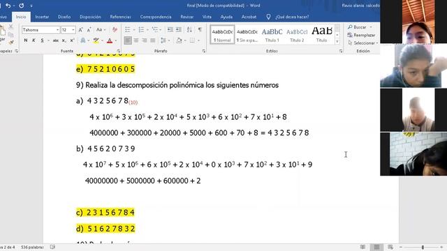
Task: Open the font name Tahoma dropdown
Action: pyautogui.click(x=57, y=30)
